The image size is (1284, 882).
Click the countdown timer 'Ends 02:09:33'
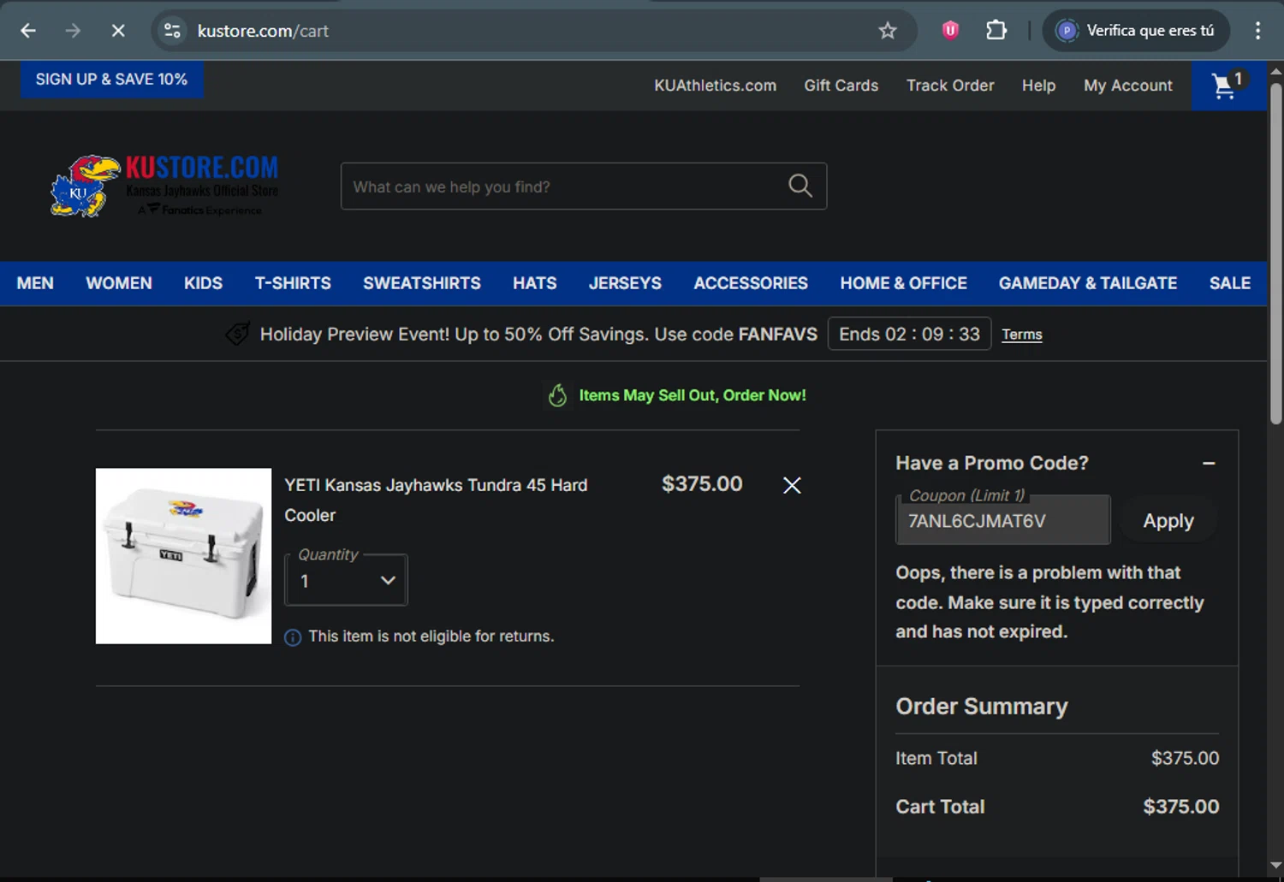point(909,334)
